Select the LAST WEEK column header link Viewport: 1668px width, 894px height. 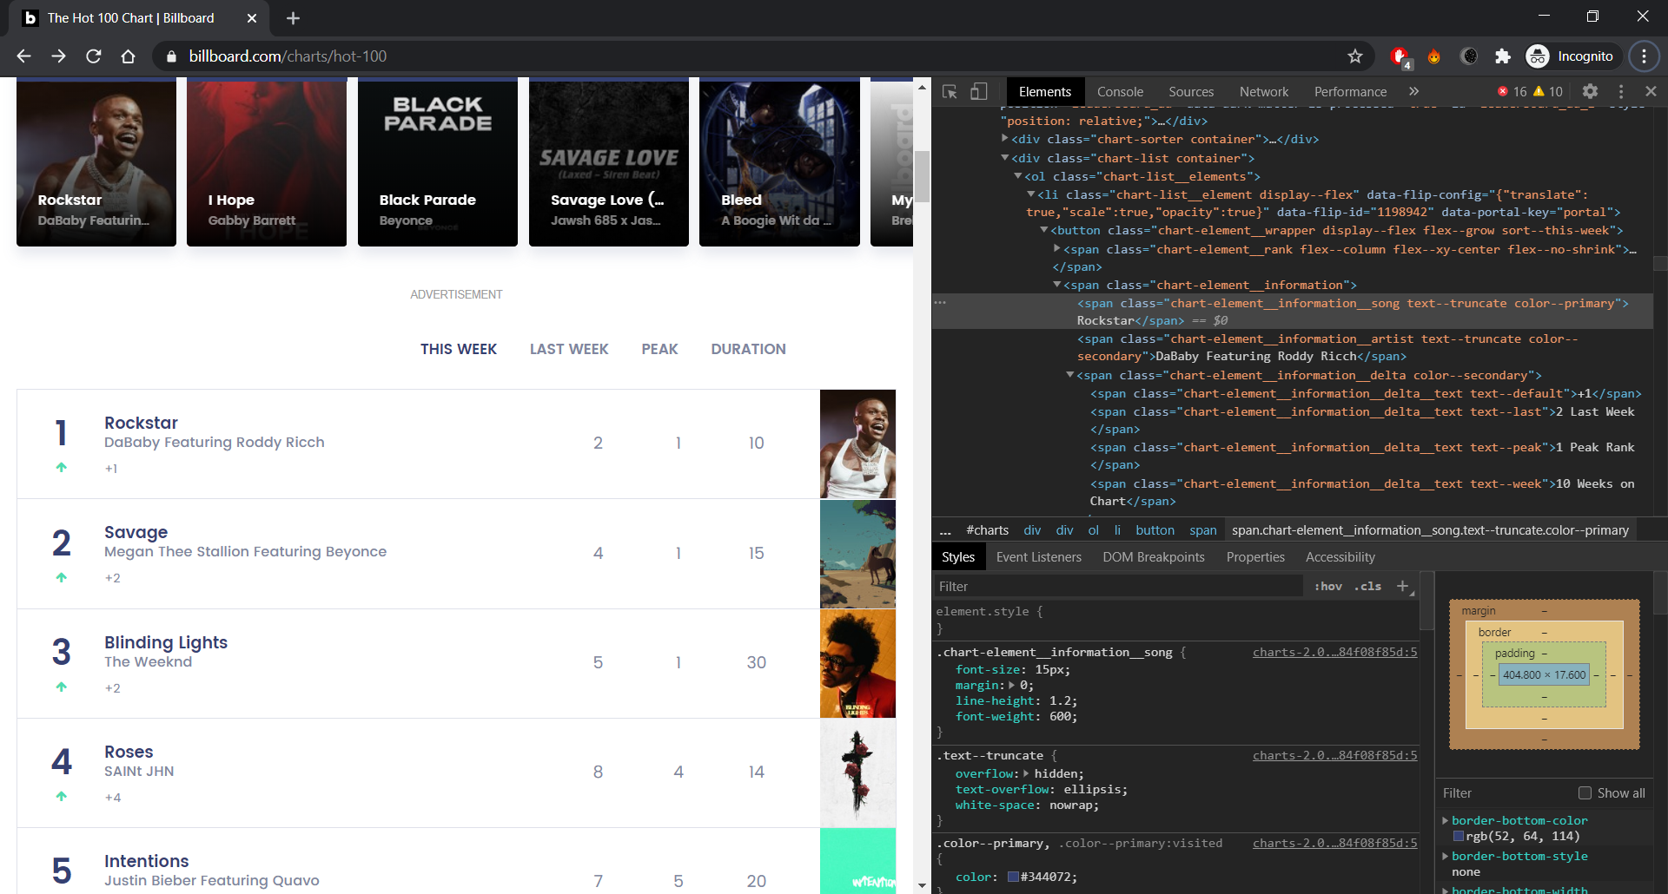click(x=569, y=349)
